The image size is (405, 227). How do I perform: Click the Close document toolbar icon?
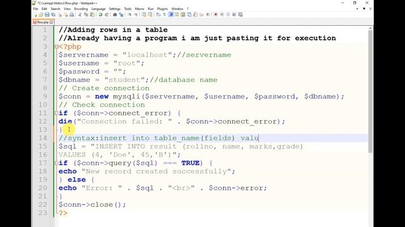(x=60, y=15)
